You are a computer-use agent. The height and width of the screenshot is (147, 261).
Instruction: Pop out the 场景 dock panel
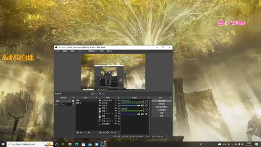[x=96, y=98]
